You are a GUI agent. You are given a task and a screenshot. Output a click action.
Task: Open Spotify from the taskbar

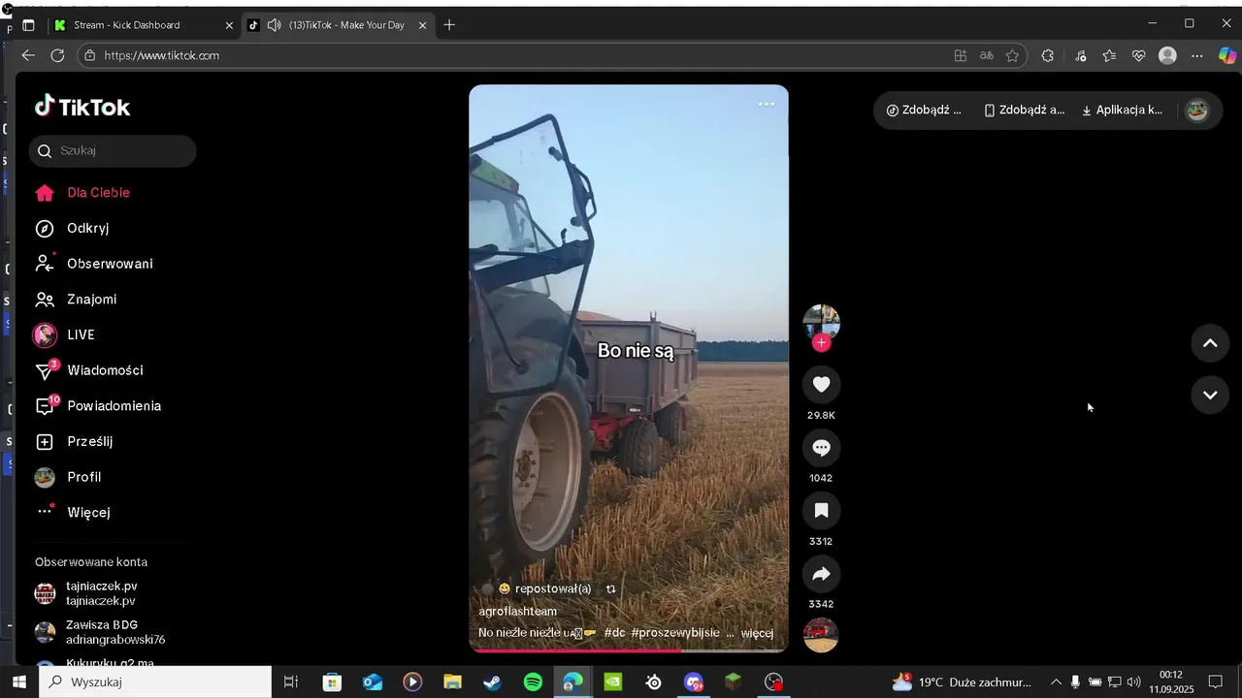tap(533, 682)
